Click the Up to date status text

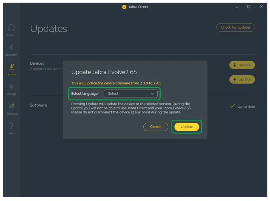[x=246, y=107]
